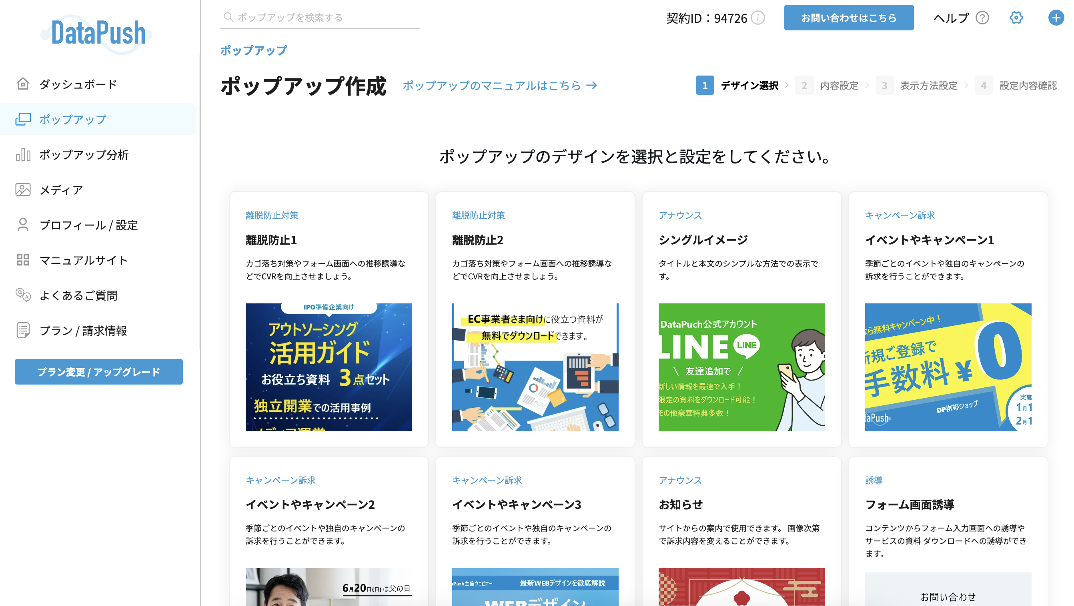
Task: Open the ポップアップ分析 menu item
Action: 83,155
